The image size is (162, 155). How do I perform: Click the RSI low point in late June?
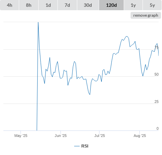[x=90, y=94]
